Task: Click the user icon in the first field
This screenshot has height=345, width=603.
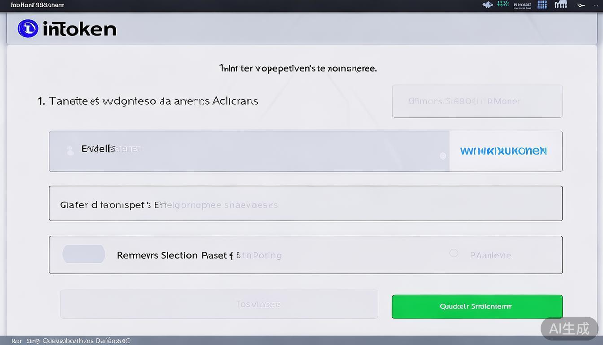Action: [x=70, y=150]
